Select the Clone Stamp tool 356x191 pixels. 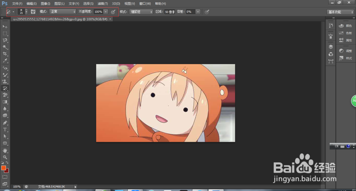tap(5, 82)
